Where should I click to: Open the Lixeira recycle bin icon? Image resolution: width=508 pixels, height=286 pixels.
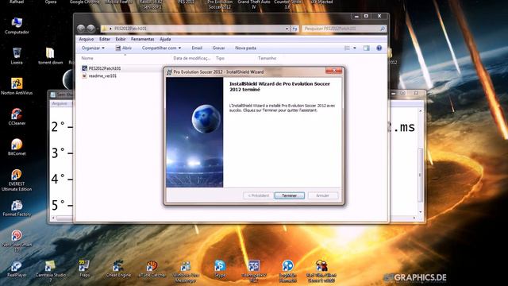point(17,56)
